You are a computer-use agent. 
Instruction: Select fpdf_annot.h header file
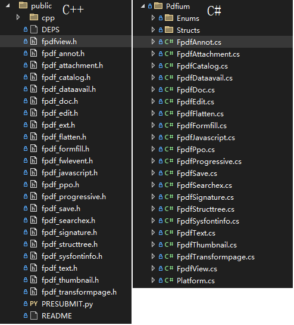pyautogui.click(x=63, y=54)
